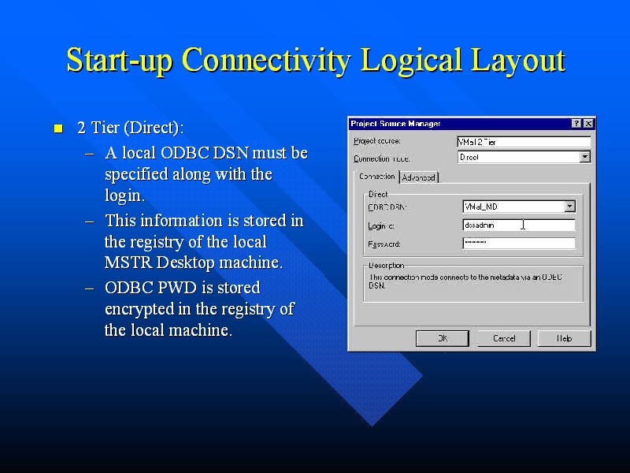Click into the Login id field

(x=518, y=225)
